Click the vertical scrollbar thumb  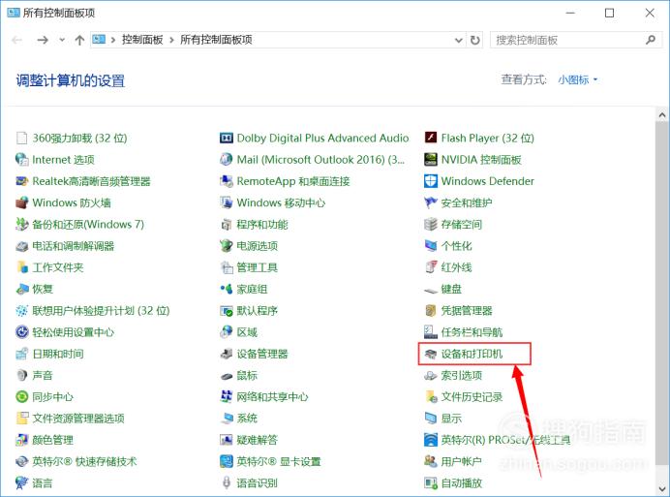(662, 293)
